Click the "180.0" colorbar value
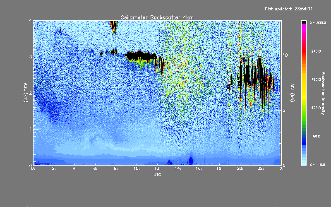This screenshot has width=331, height=207. point(316,79)
